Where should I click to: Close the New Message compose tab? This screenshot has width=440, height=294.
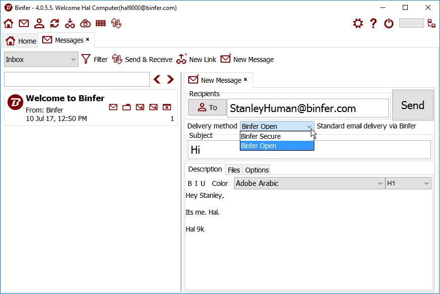[245, 80]
